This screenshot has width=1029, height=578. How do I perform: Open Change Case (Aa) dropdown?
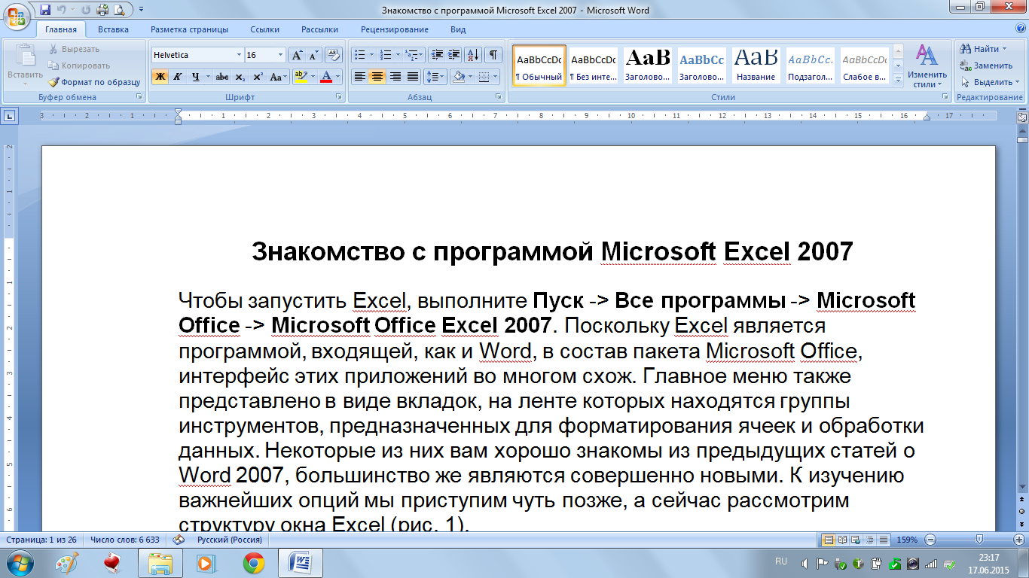[279, 77]
